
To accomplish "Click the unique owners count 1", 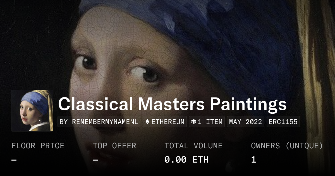I will tap(253, 160).
